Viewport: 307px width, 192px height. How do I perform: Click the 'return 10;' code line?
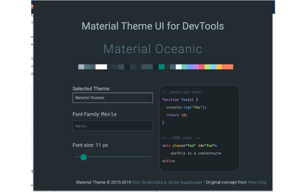tap(177, 115)
